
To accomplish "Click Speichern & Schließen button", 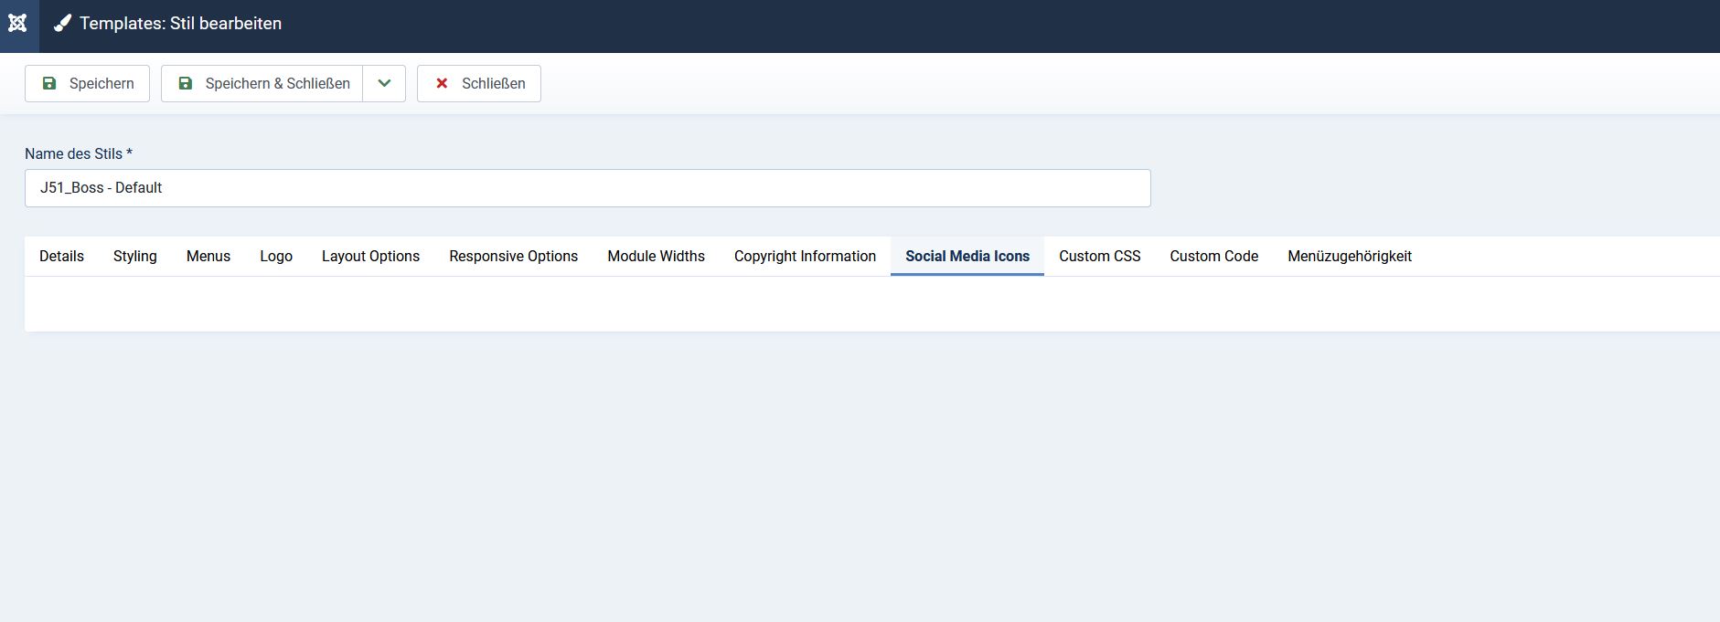I will pos(262,83).
